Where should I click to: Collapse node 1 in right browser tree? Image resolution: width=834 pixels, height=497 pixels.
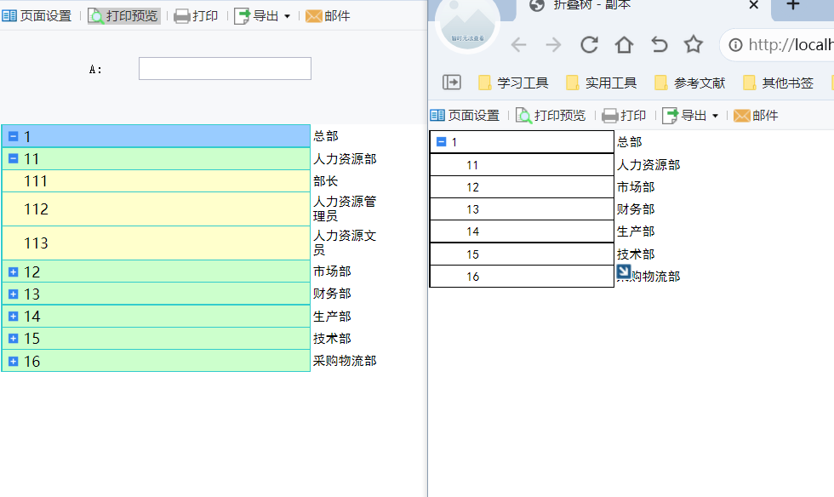point(441,142)
